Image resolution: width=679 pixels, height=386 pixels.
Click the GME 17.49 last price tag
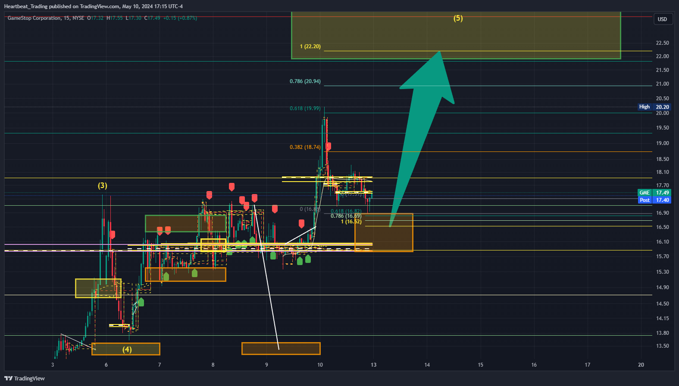pos(654,193)
